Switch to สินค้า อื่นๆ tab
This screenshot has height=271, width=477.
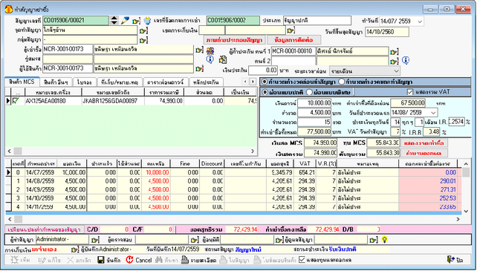pyautogui.click(x=56, y=82)
